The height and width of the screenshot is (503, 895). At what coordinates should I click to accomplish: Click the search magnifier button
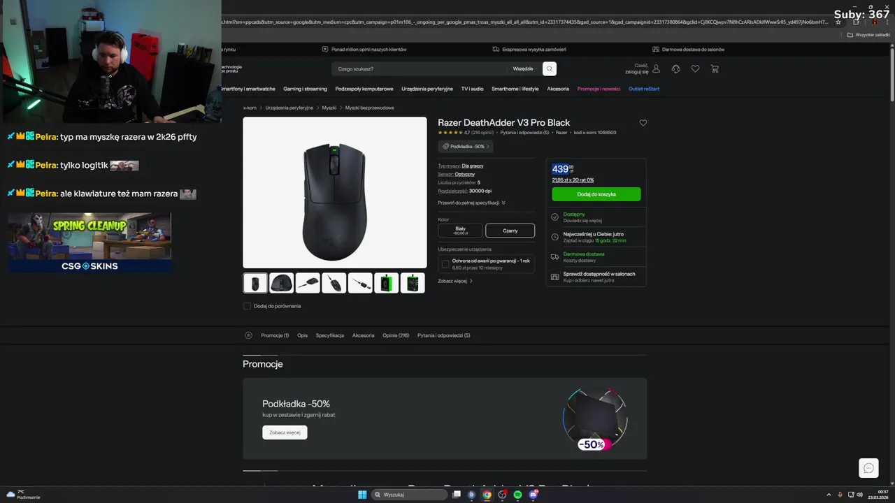pos(550,68)
